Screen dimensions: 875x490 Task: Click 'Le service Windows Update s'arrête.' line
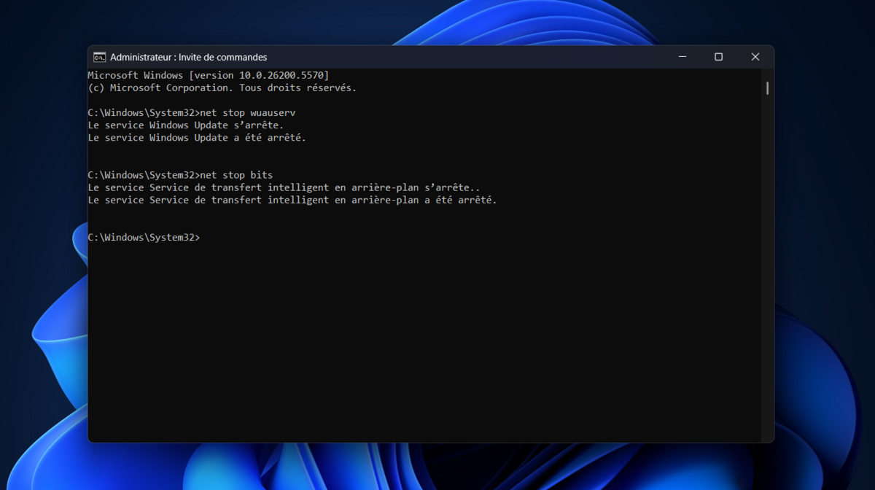point(186,125)
